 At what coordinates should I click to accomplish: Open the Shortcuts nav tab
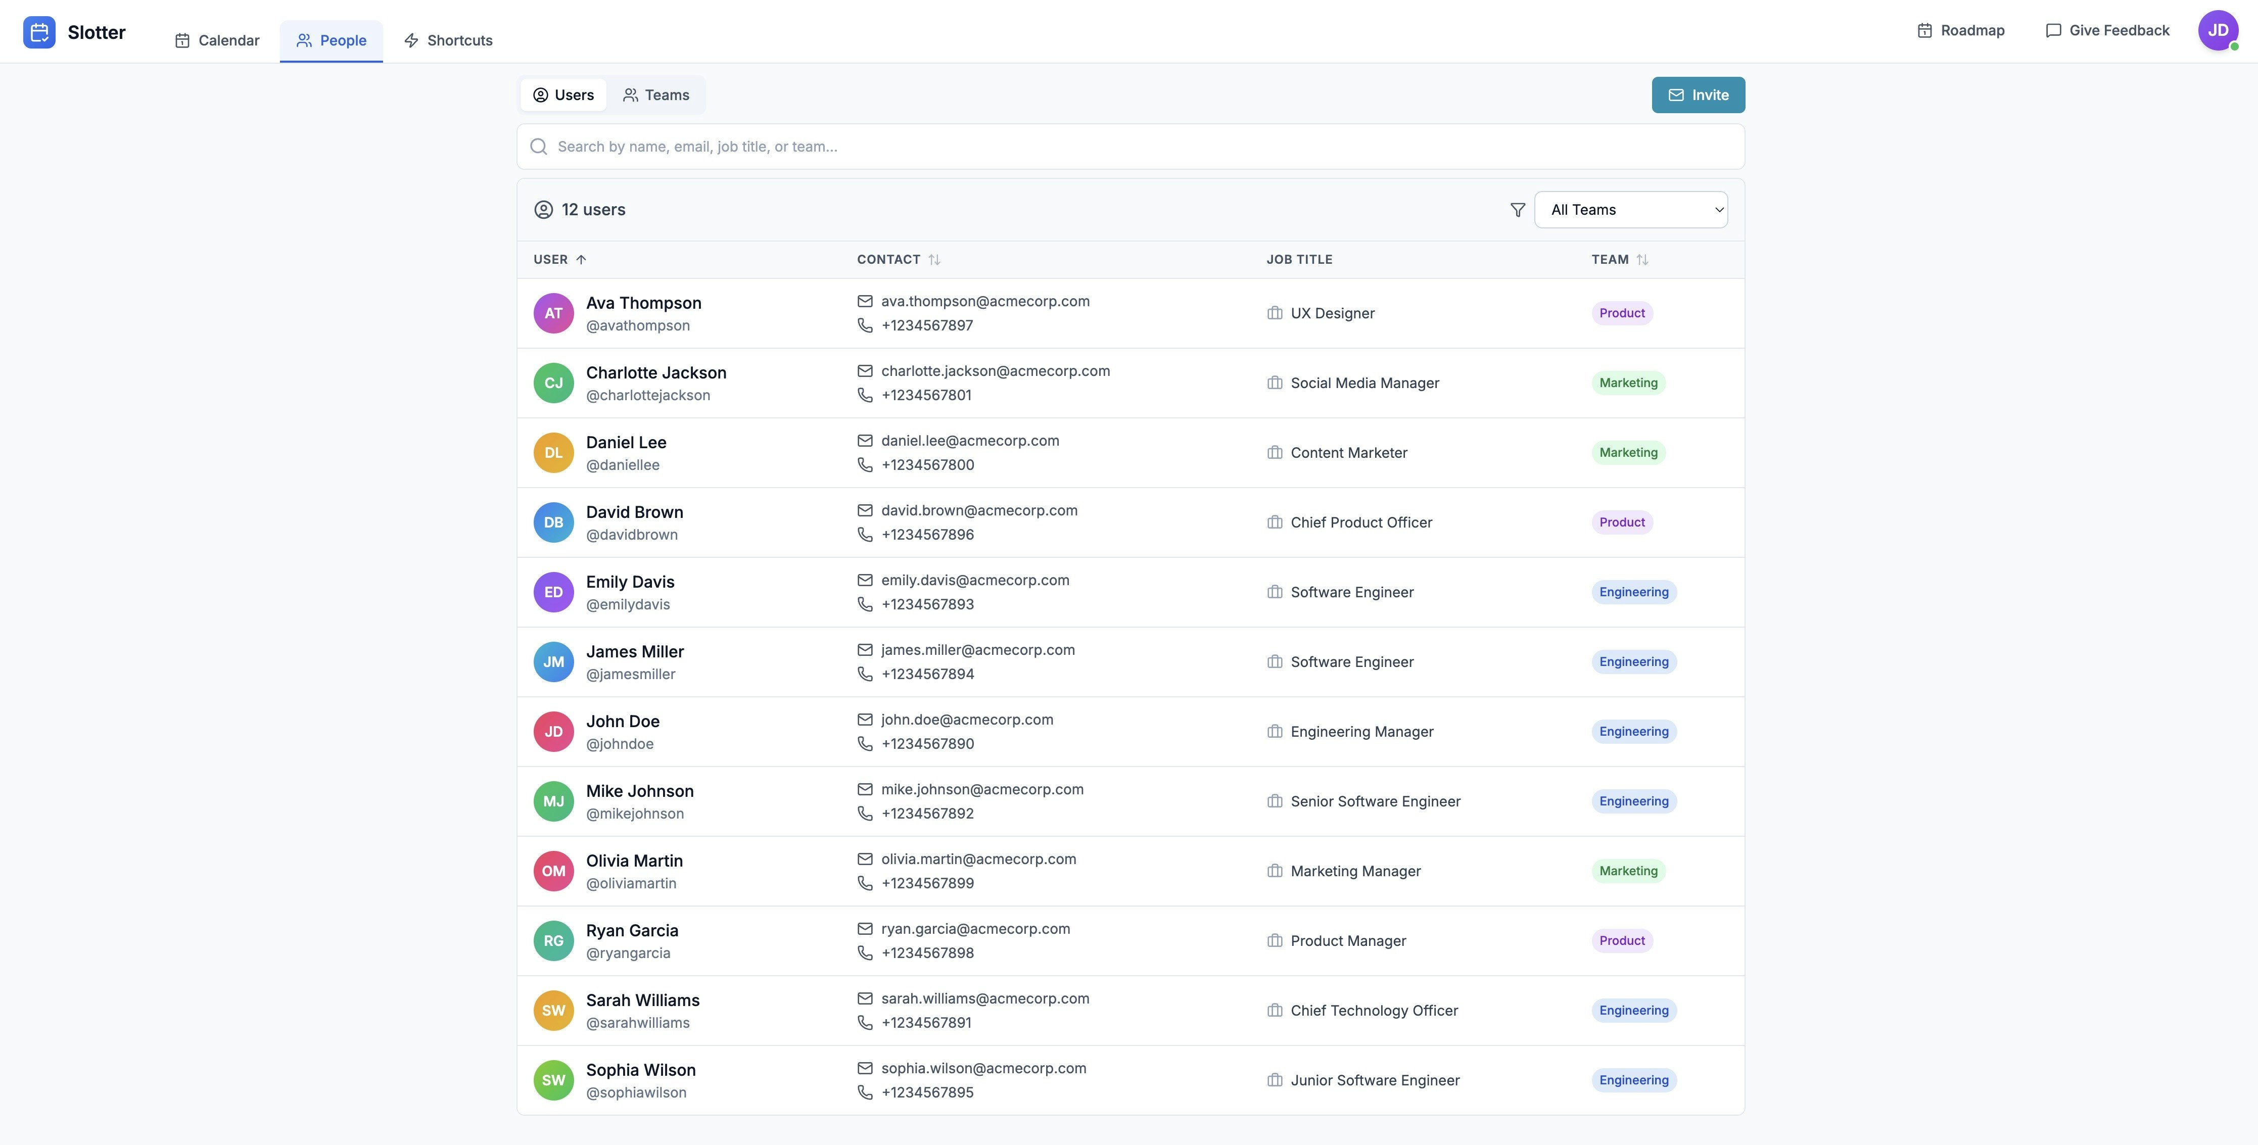coord(448,40)
